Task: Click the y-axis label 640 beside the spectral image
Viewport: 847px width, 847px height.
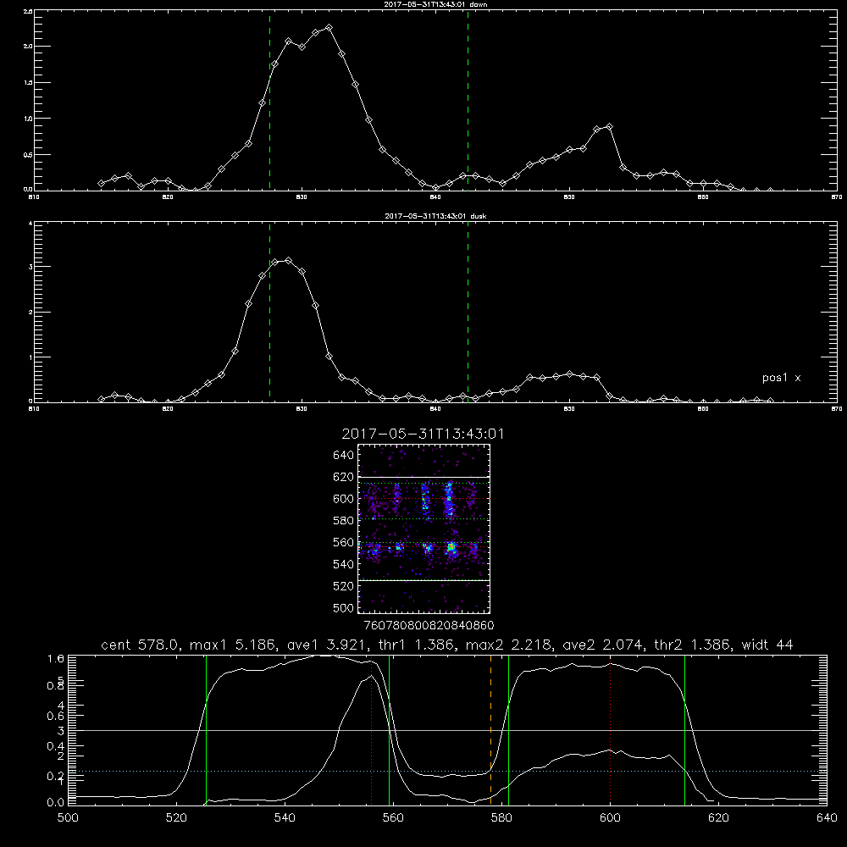Action: (344, 456)
